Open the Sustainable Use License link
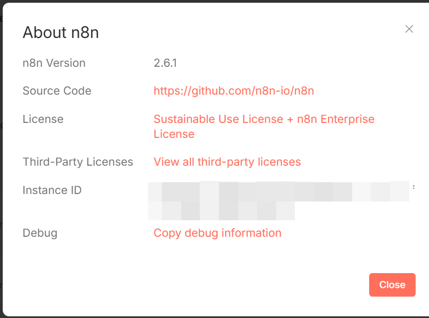This screenshot has width=429, height=318. (x=218, y=119)
